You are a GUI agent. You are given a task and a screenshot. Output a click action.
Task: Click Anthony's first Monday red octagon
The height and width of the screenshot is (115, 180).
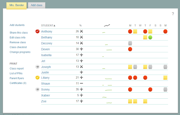(x=130, y=31)
